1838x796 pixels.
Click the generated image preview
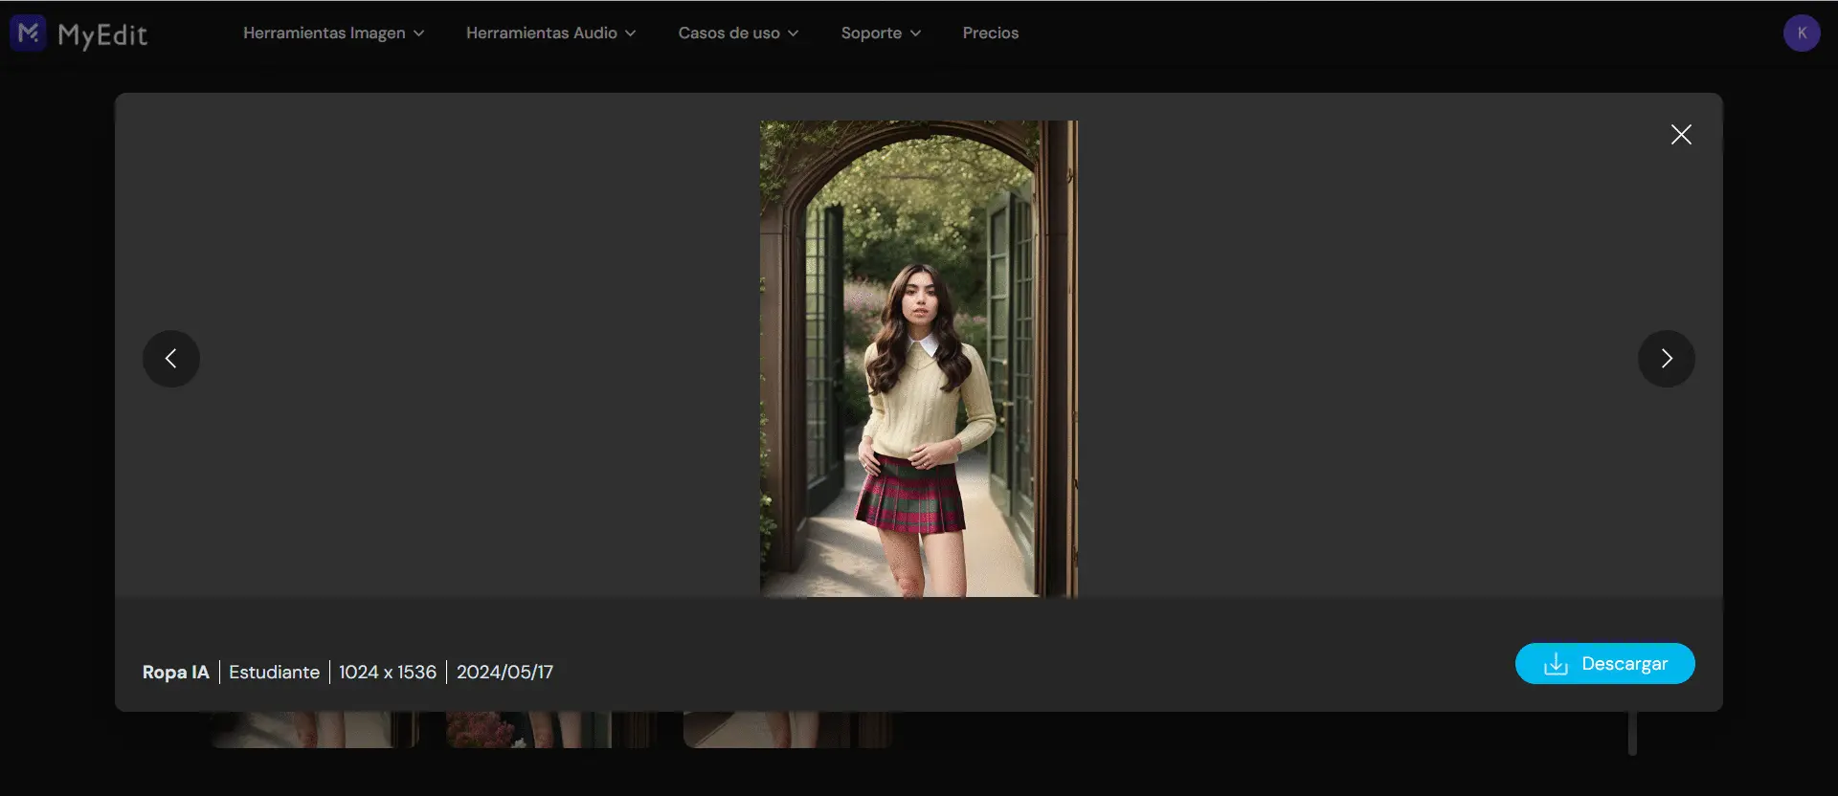coord(918,359)
